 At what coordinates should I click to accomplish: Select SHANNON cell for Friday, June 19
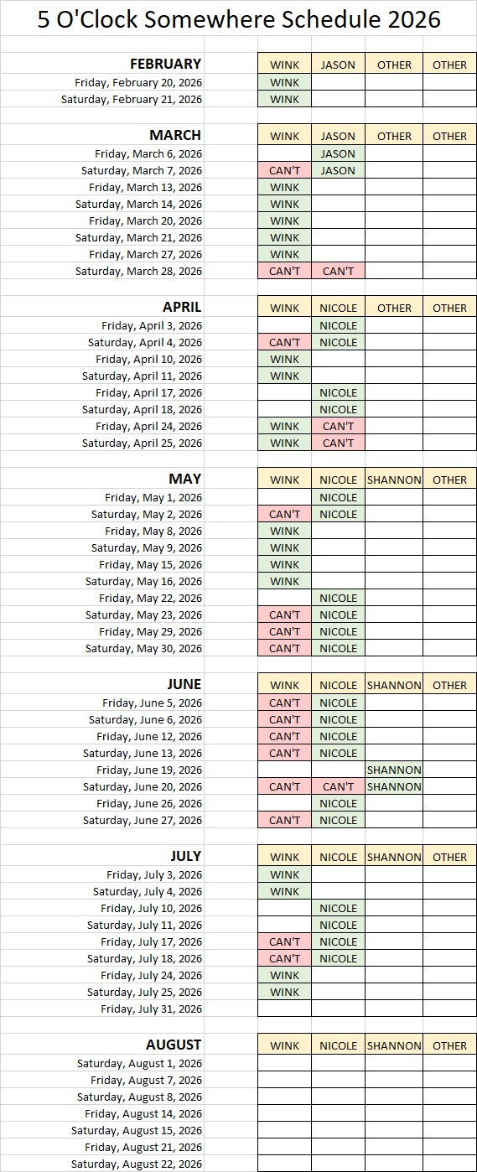click(394, 770)
